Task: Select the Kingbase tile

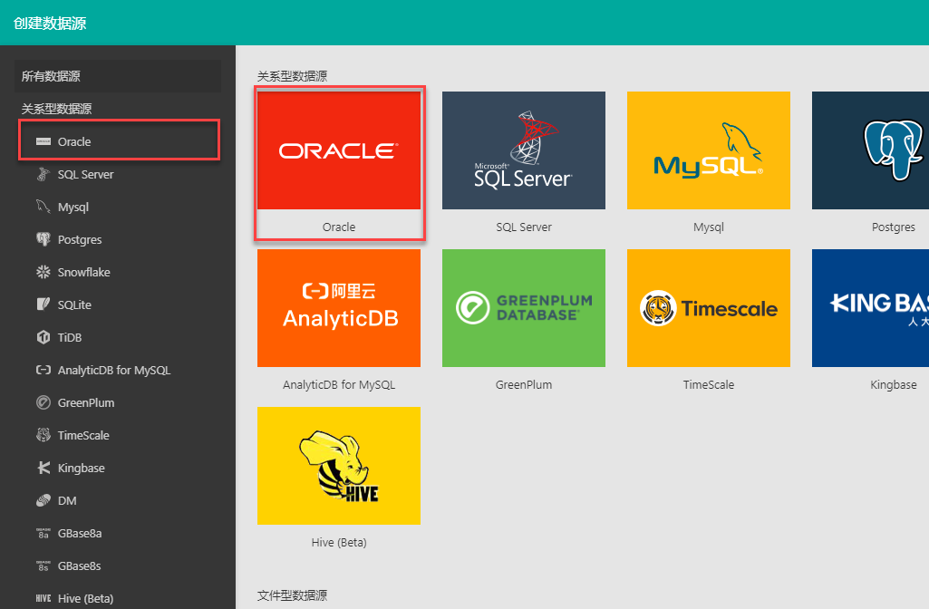Action: (870, 308)
